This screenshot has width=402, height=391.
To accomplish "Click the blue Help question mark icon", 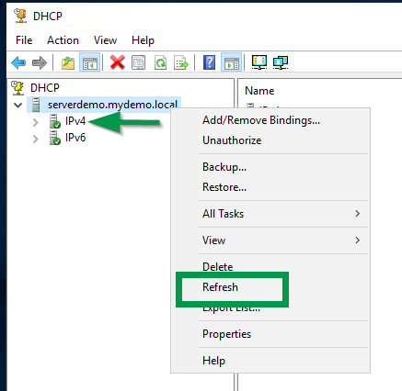I will 209,62.
